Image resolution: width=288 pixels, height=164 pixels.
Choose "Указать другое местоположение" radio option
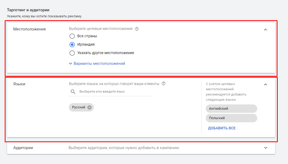point(72,53)
